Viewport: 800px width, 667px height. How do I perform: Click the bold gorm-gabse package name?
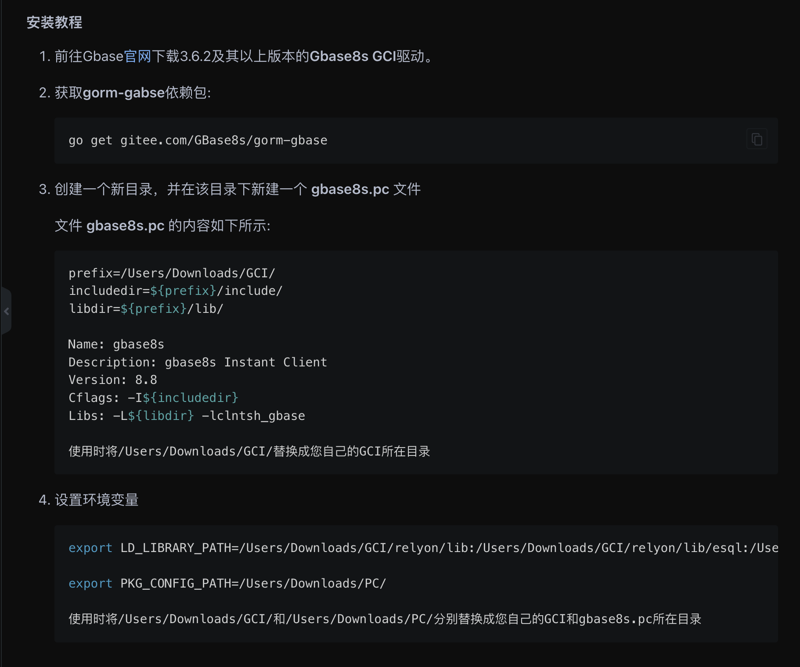point(123,93)
